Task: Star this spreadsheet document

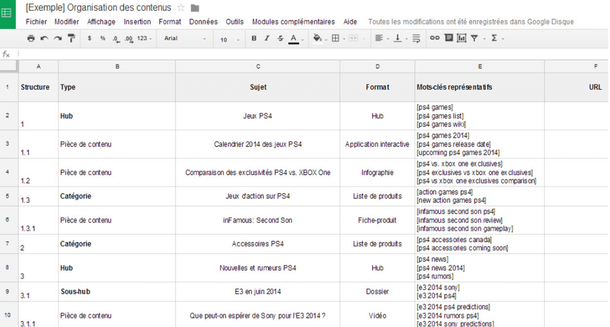Action: click(x=181, y=8)
